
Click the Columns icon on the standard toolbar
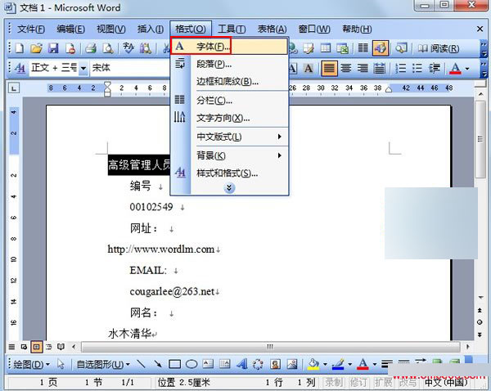click(363, 48)
